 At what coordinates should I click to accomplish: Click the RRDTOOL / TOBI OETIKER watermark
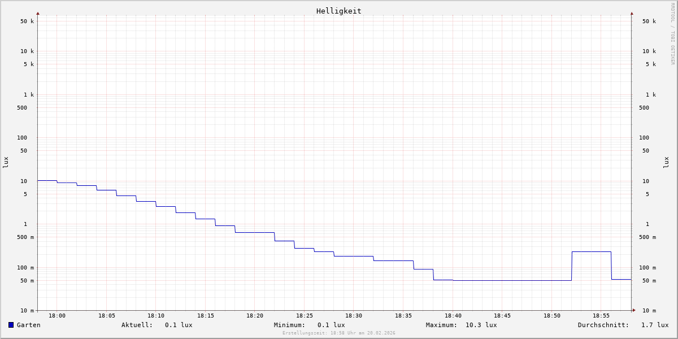[672, 34]
